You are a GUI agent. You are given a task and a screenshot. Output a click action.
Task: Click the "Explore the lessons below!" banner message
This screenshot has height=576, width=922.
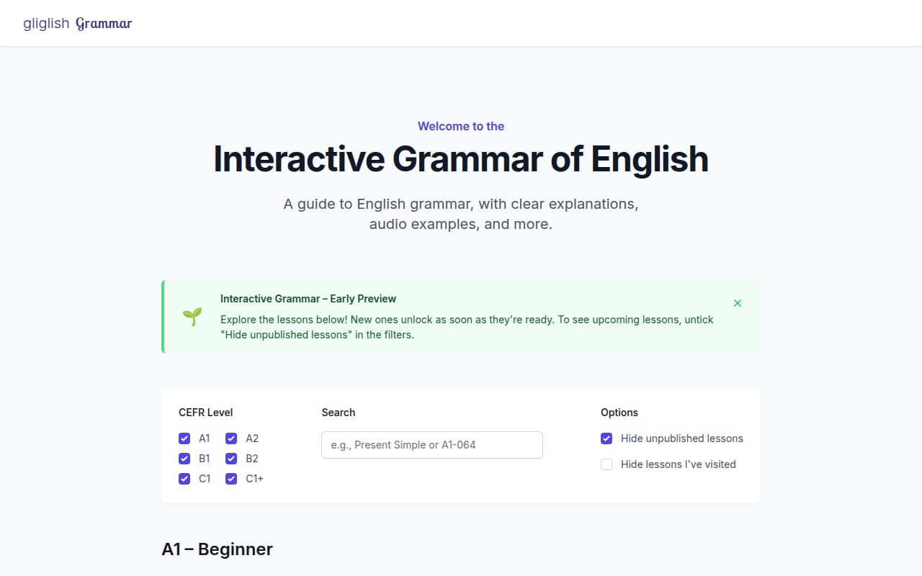coord(467,327)
